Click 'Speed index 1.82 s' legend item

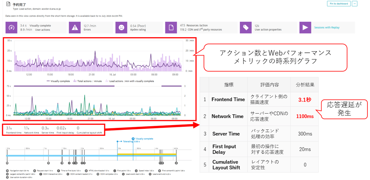(144, 170)
